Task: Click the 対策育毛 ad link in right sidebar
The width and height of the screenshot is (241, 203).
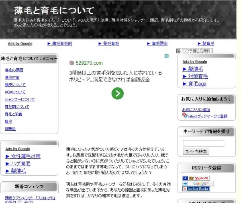Action: coord(195,76)
